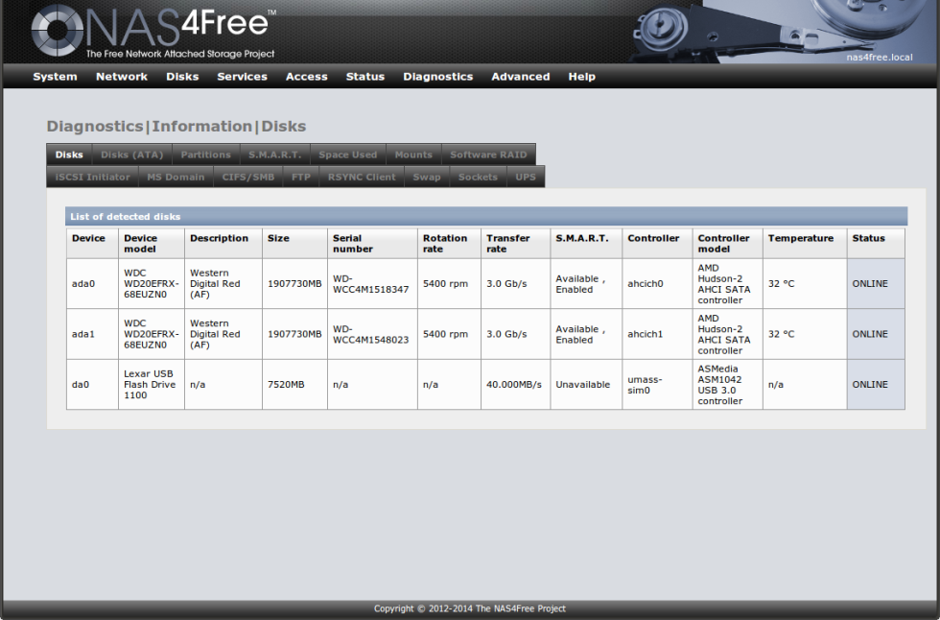Open the Advanced menu
Image resolution: width=940 pixels, height=620 pixels.
[x=520, y=77]
